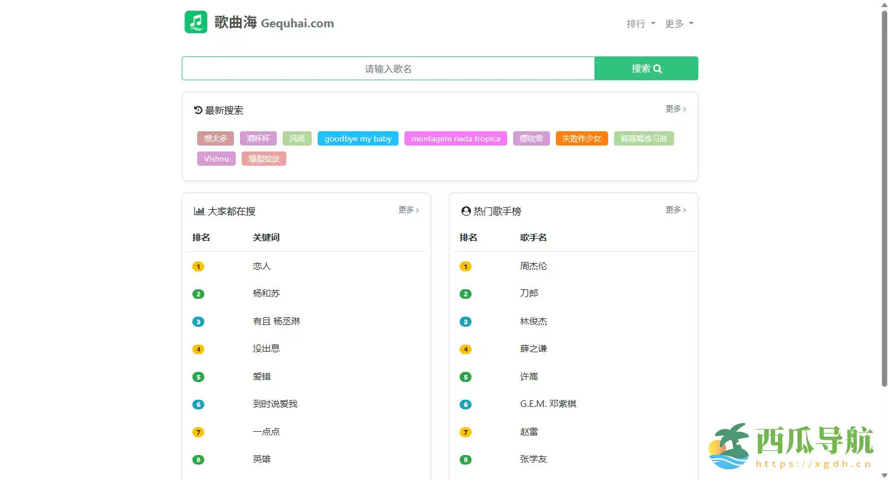The image size is (889, 480).
Task: Click the green music note logo icon
Action: click(x=196, y=23)
